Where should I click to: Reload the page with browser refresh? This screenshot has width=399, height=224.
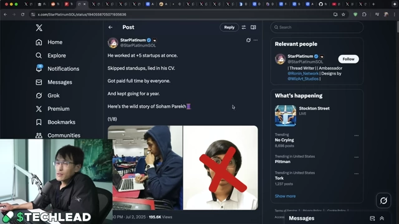[x=22, y=14]
